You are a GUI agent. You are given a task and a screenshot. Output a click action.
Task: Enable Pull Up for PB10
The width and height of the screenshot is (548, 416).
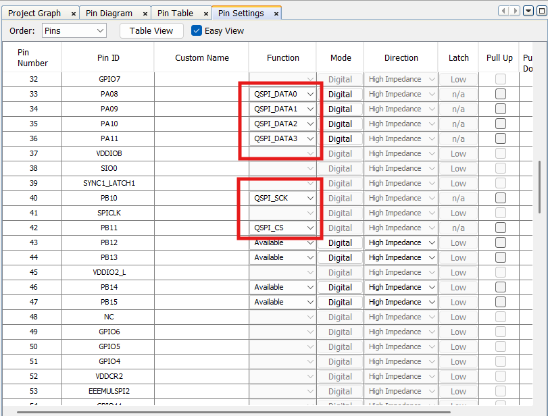tap(501, 198)
